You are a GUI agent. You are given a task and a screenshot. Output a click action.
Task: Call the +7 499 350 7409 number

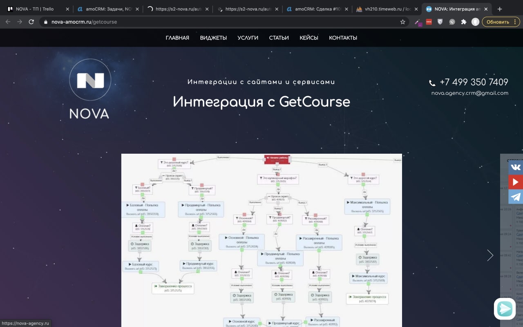coord(474,82)
